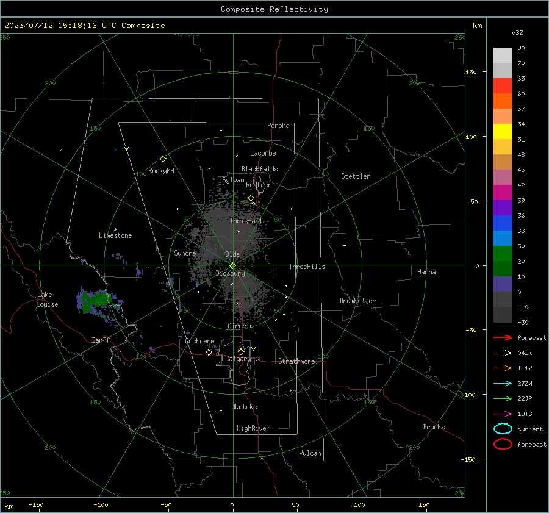Click the Lacombe town label
549x513 pixels.
point(263,153)
